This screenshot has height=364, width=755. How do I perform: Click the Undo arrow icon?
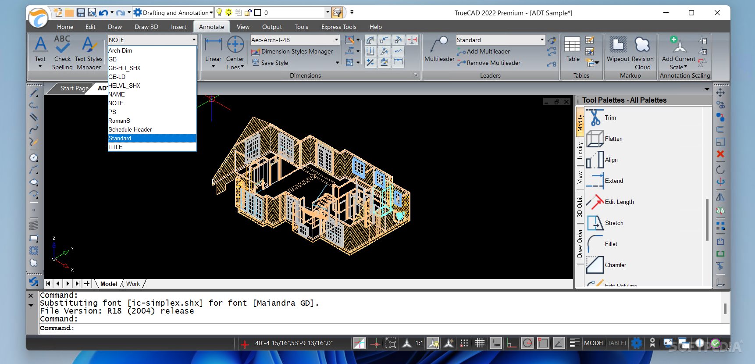103,13
